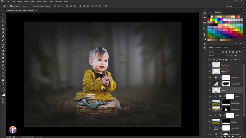The height and width of the screenshot is (138, 246).
Task: Toggle Auto-Select checkbox
Action: click(x=11, y=6)
